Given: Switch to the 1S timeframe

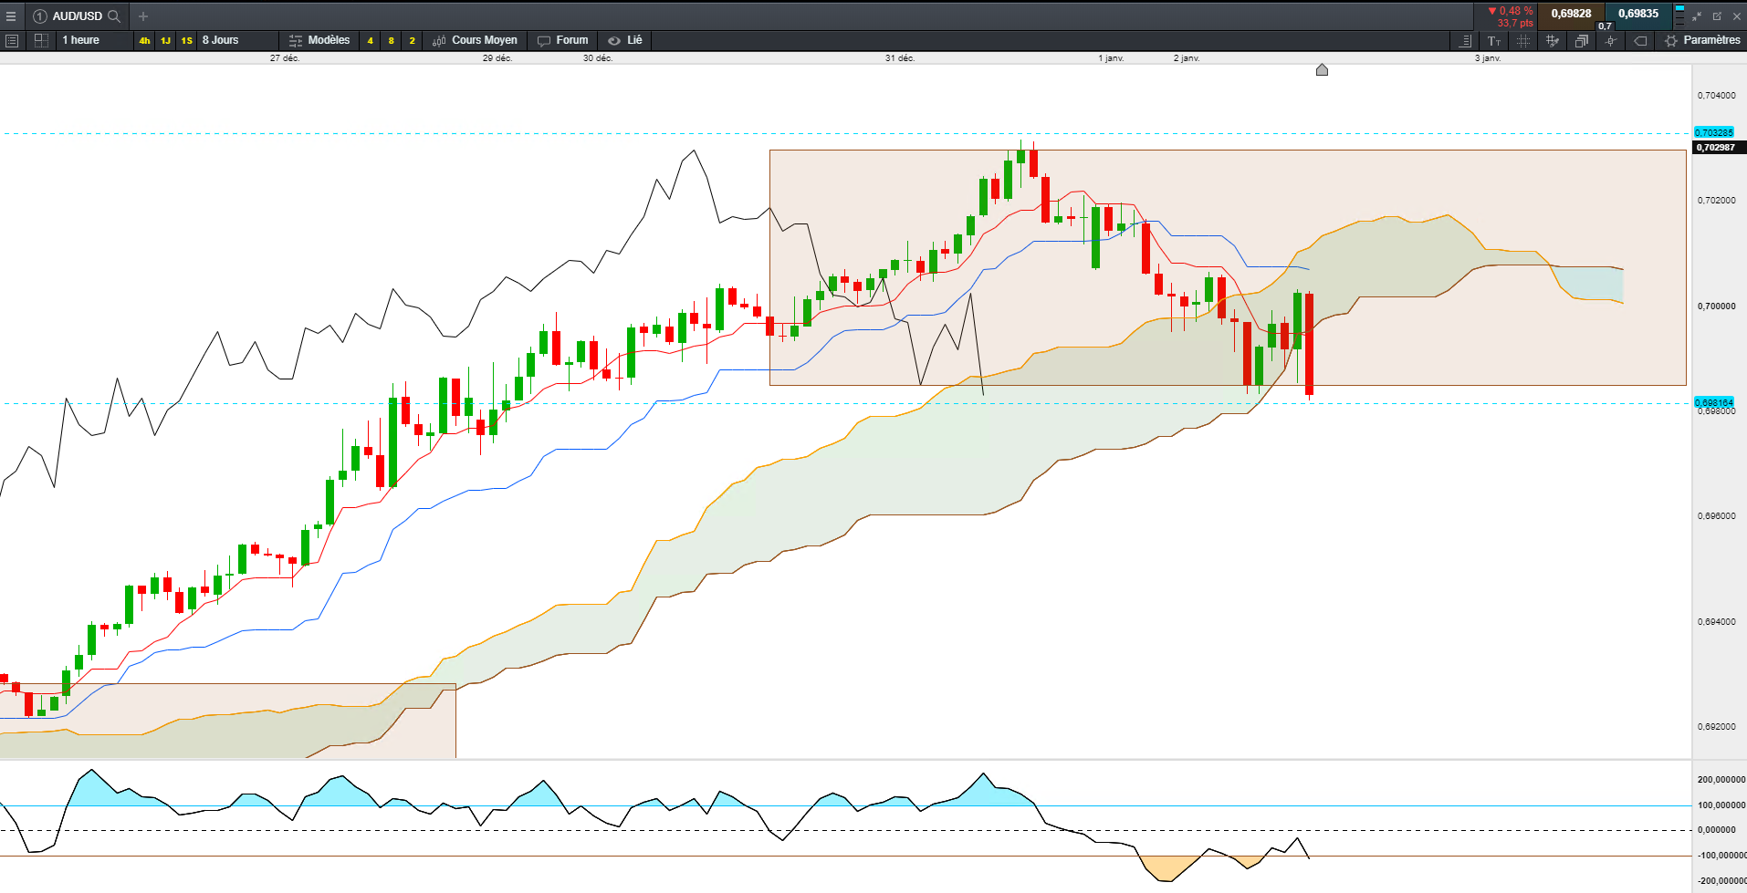Looking at the screenshot, I should (186, 40).
